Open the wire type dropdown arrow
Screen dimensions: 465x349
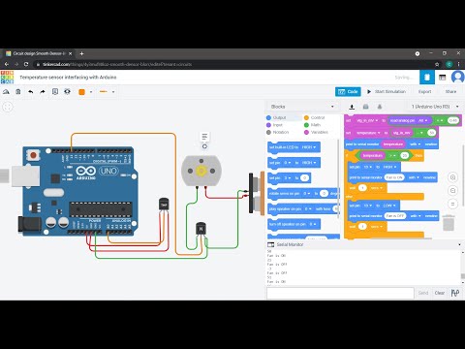(x=113, y=92)
